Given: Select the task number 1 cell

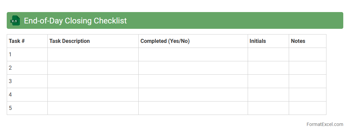Looking at the screenshot, I should [x=27, y=55].
